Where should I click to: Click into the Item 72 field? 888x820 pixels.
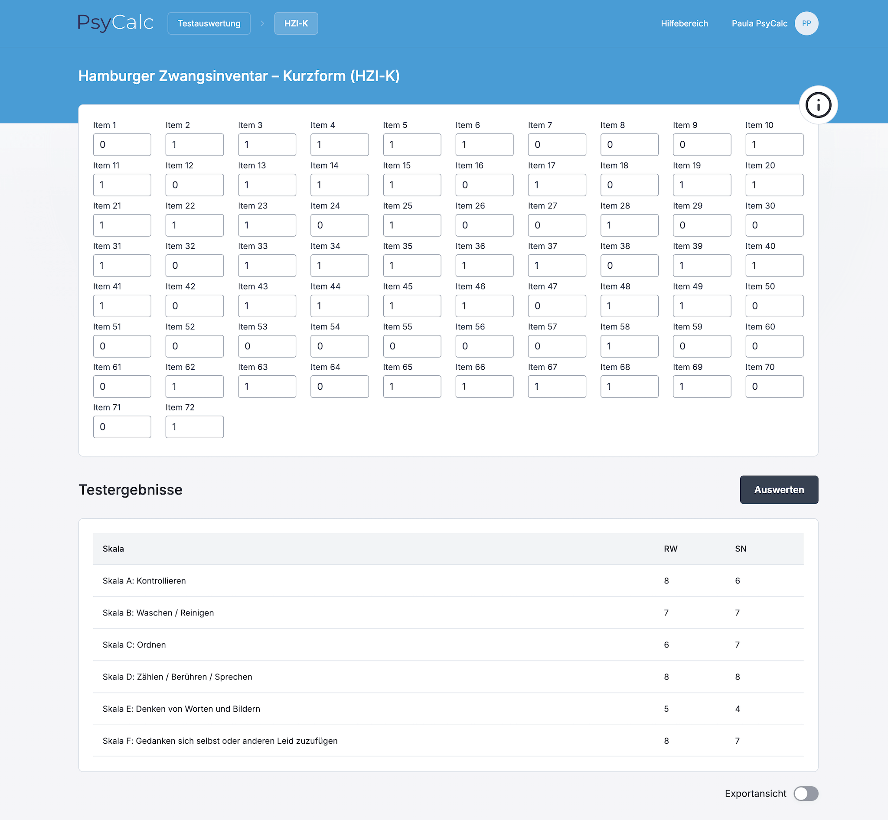(195, 427)
